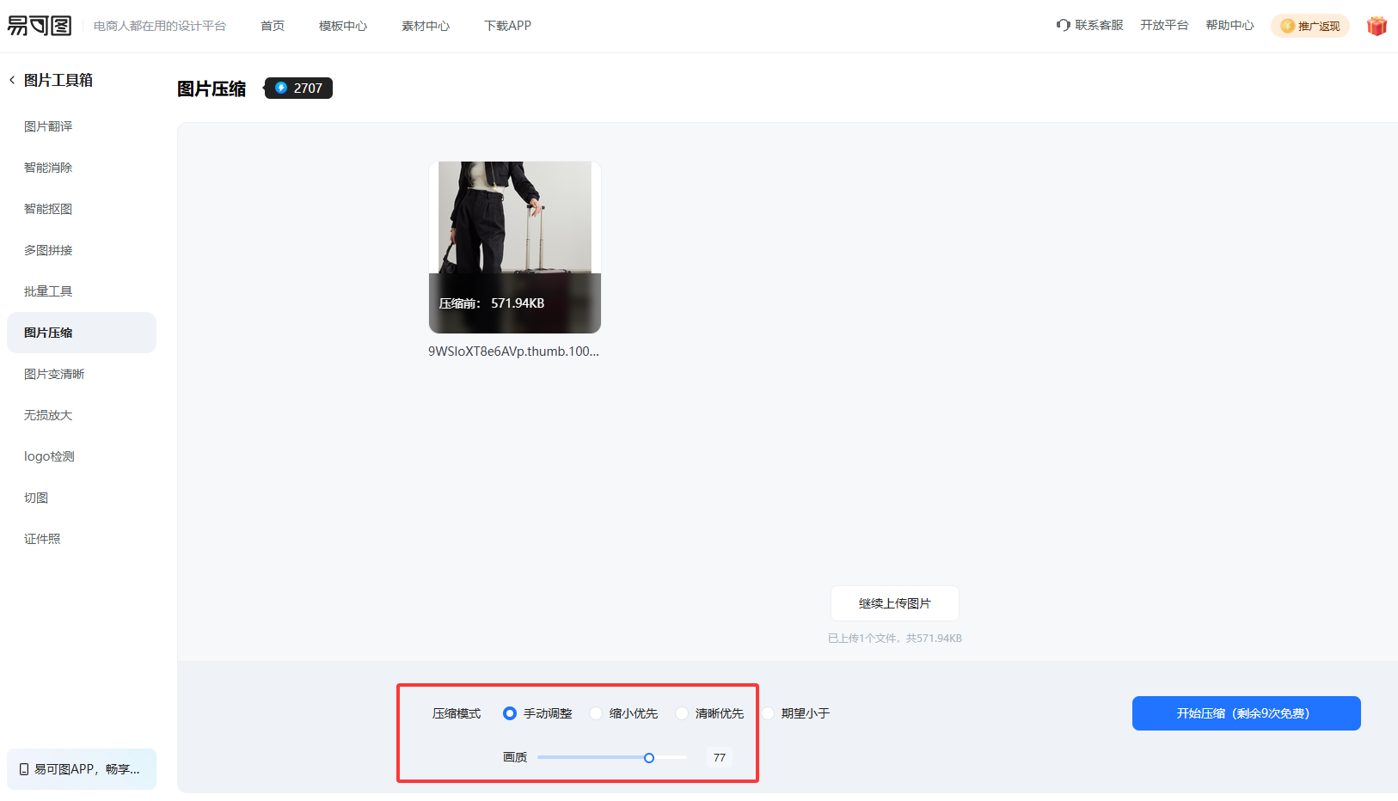
Task: Click 压缩前: 571.94KB label
Action: click(x=492, y=303)
